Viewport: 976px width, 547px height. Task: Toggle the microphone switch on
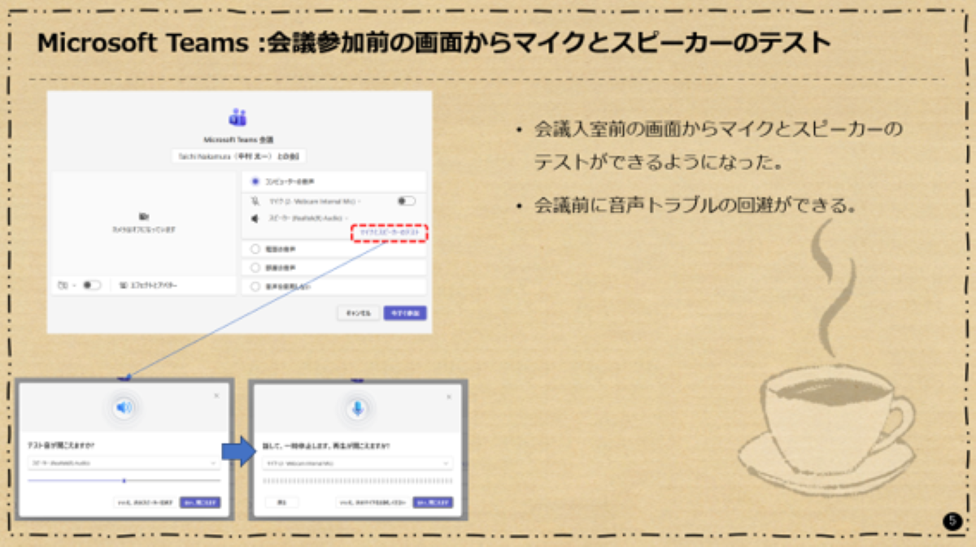coord(406,201)
